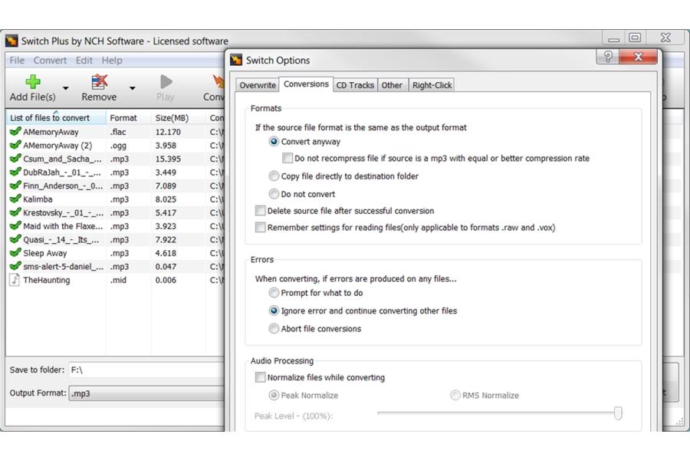This screenshot has height=460, width=690.
Task: Click green check icon beside Maid with the Flaxe
Action: pyautogui.click(x=15, y=226)
